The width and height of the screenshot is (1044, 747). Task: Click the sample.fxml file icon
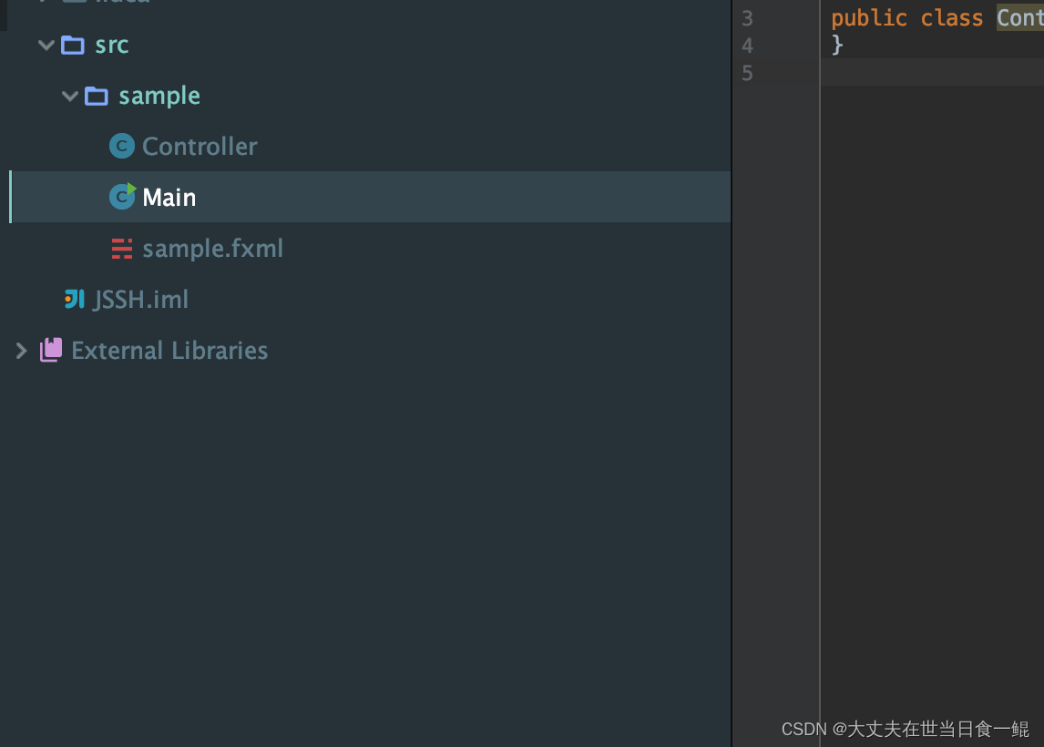click(x=122, y=249)
